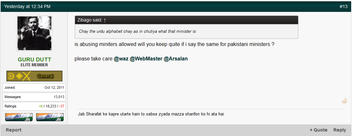View Ratings positive +6 count

(41, 106)
